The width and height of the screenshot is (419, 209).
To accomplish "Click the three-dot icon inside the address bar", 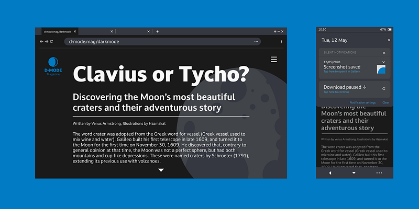I will (256, 41).
